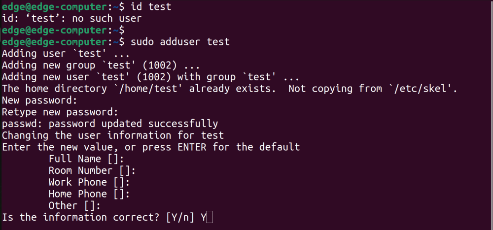Click the 'Full Name []:' field prompt
The height and width of the screenshot is (230, 493).
coord(86,159)
